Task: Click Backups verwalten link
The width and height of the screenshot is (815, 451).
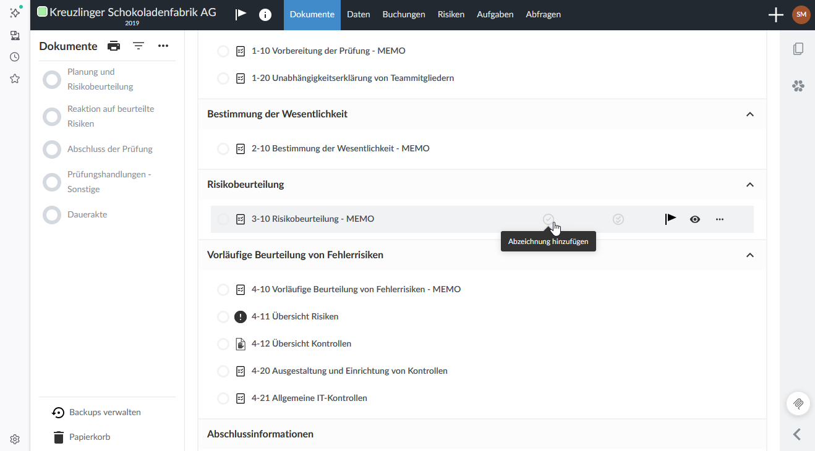Action: pos(97,412)
